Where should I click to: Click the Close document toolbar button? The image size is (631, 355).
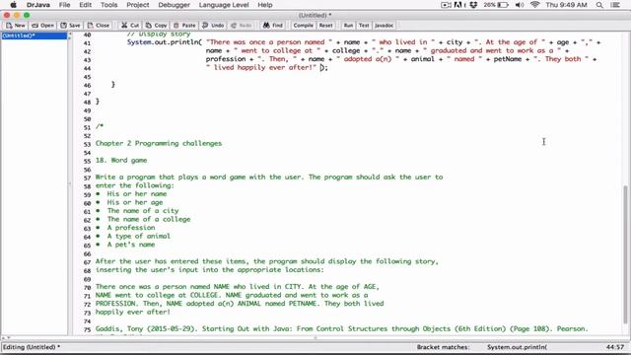point(99,26)
